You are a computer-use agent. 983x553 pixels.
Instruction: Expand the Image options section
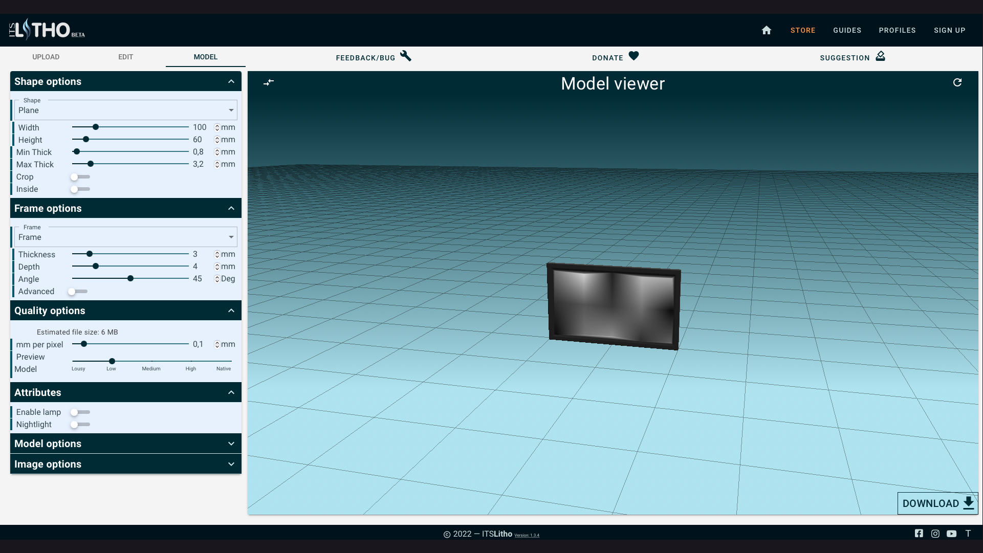(125, 464)
